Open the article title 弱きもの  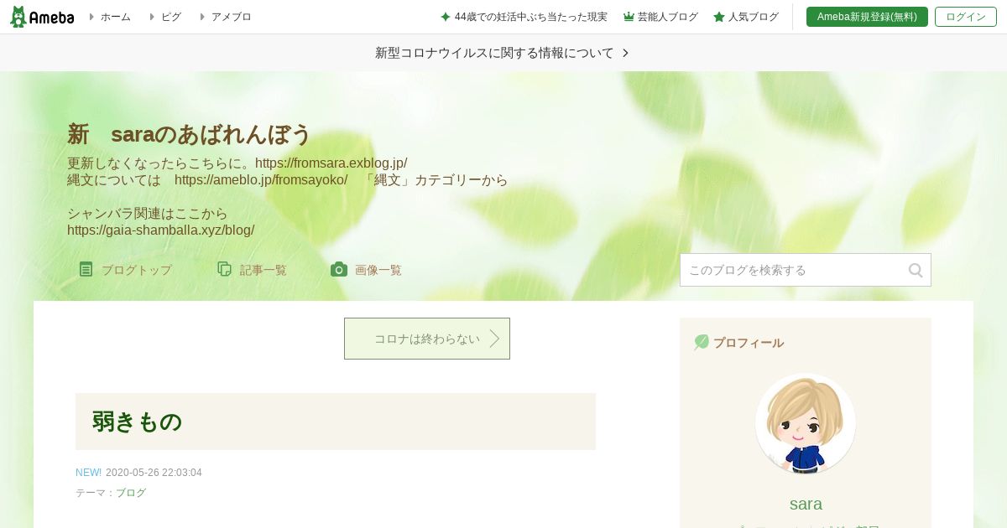click(137, 422)
